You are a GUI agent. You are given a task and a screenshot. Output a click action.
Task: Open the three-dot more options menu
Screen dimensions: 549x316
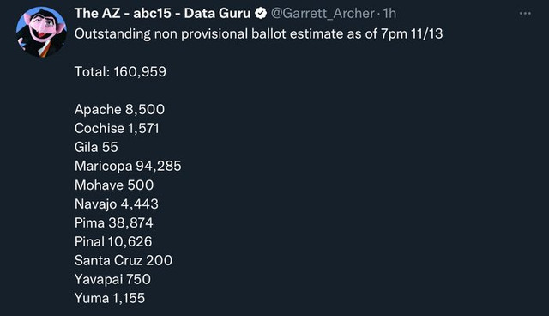click(x=525, y=14)
